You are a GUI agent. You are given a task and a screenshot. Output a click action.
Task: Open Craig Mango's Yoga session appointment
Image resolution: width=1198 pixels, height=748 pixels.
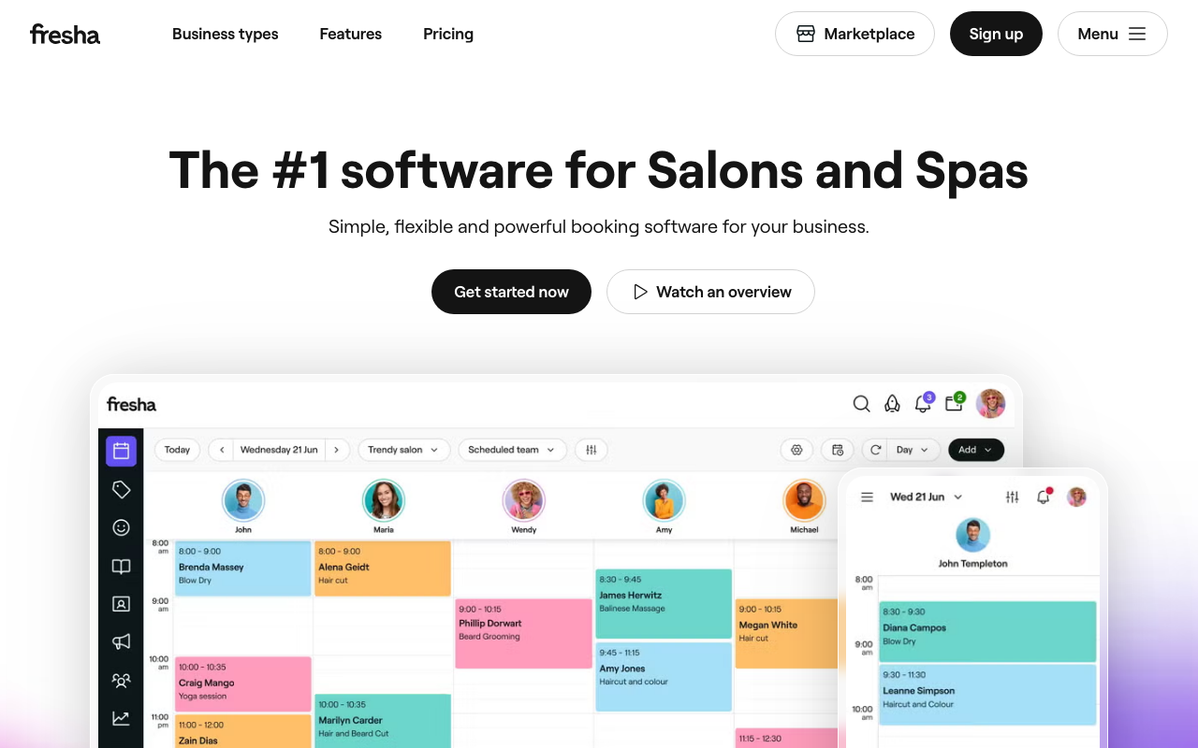[242, 683]
